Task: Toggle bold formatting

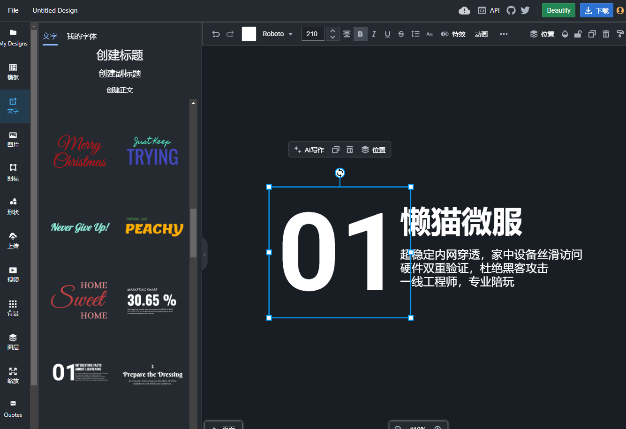Action: 360,34
